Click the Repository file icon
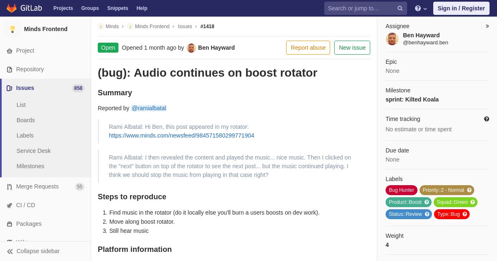The width and height of the screenshot is (497, 261). (x=10, y=70)
